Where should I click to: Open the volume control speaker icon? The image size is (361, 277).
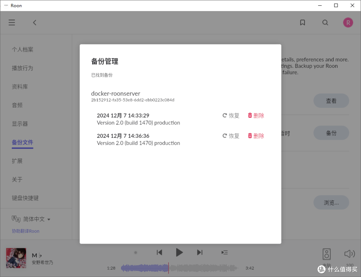pos(349,254)
